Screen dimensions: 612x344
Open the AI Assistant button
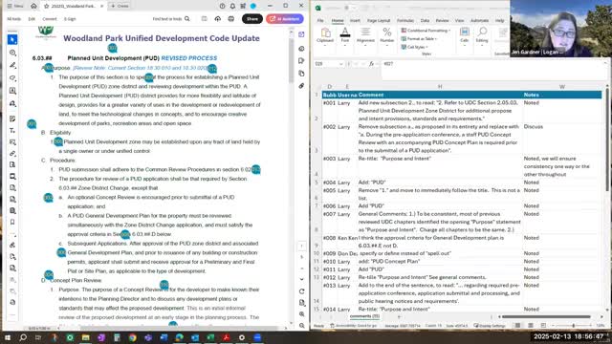click(285, 19)
